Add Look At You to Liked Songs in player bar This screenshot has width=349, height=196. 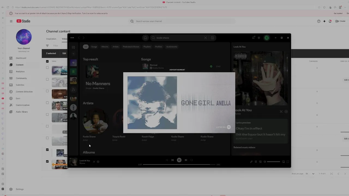coord(98,162)
